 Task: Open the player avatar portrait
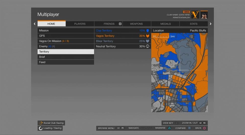[x=204, y=15]
